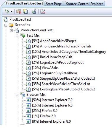Click the ViewASale test icon
112x128 pixels.
(x=28, y=68)
